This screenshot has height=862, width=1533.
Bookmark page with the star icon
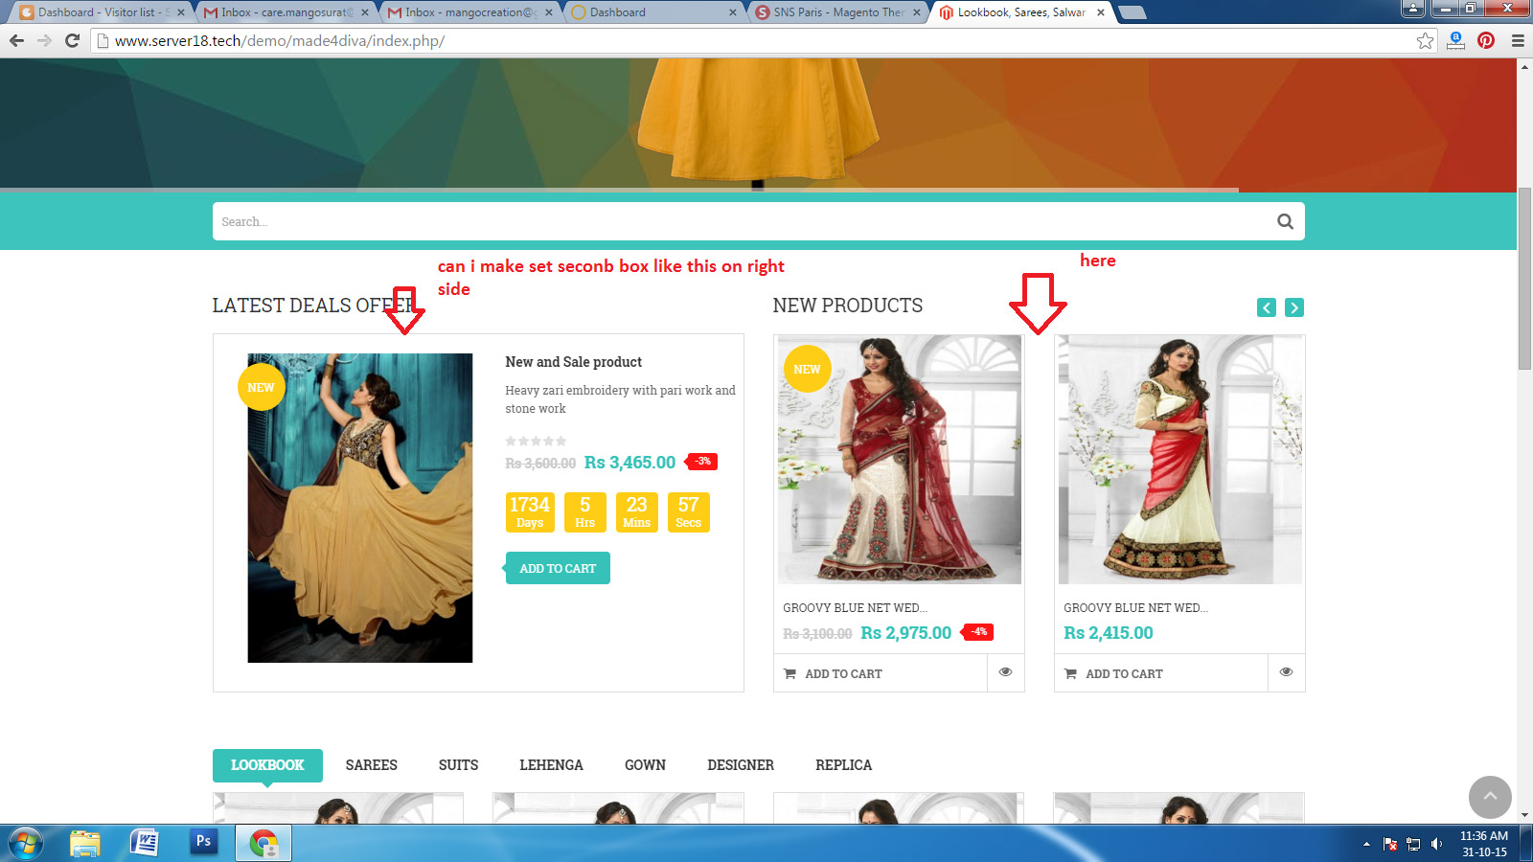pyautogui.click(x=1425, y=40)
